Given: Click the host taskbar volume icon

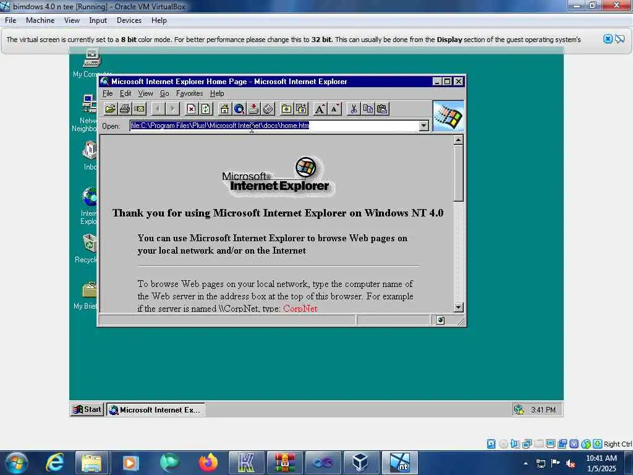Looking at the screenshot, I should (x=571, y=463).
